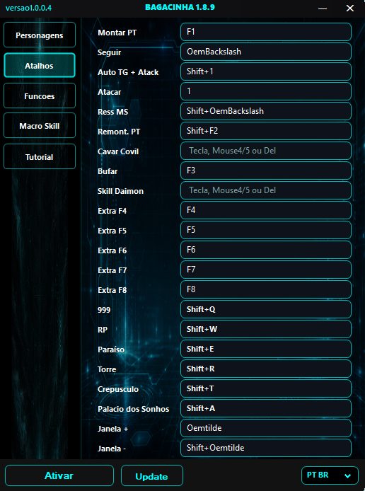This screenshot has height=491, width=365.
Task: Focus the Montar PT hotkey field
Action: (266, 32)
